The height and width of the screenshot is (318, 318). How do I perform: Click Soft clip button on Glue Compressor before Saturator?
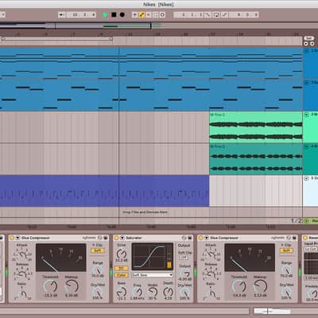tap(98, 250)
